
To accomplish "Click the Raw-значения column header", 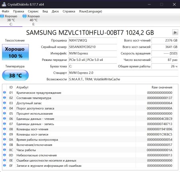I will 154,87.
